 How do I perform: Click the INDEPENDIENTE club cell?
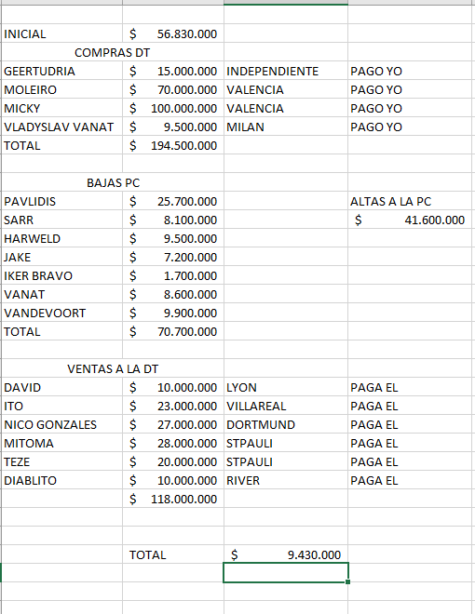coord(286,71)
